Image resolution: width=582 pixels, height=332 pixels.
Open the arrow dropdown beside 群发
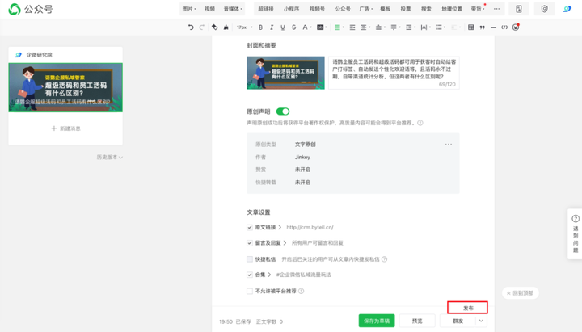481,321
